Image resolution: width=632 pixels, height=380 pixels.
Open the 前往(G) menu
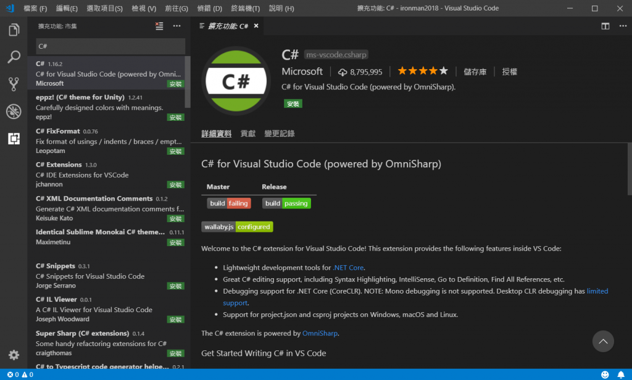[x=177, y=8]
